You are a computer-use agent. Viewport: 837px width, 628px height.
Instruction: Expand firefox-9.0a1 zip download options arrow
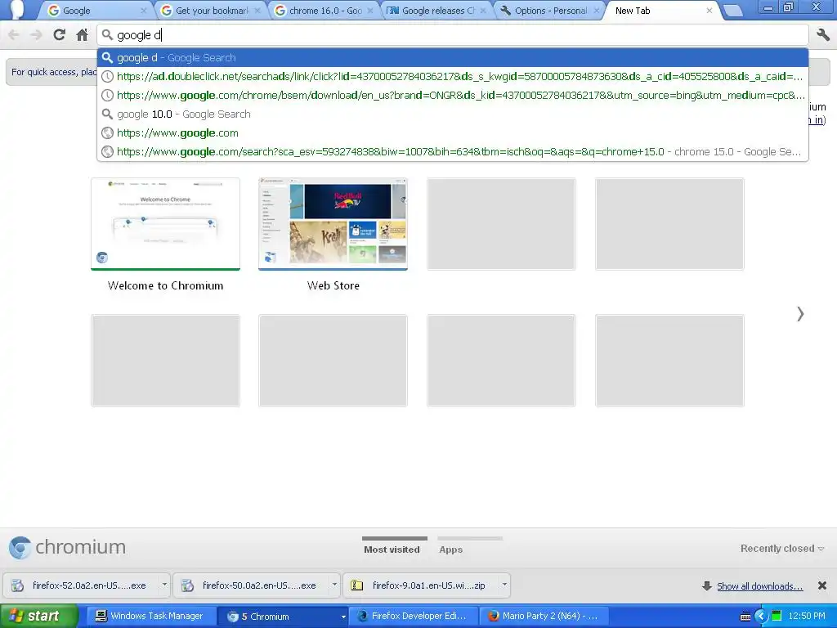504,585
